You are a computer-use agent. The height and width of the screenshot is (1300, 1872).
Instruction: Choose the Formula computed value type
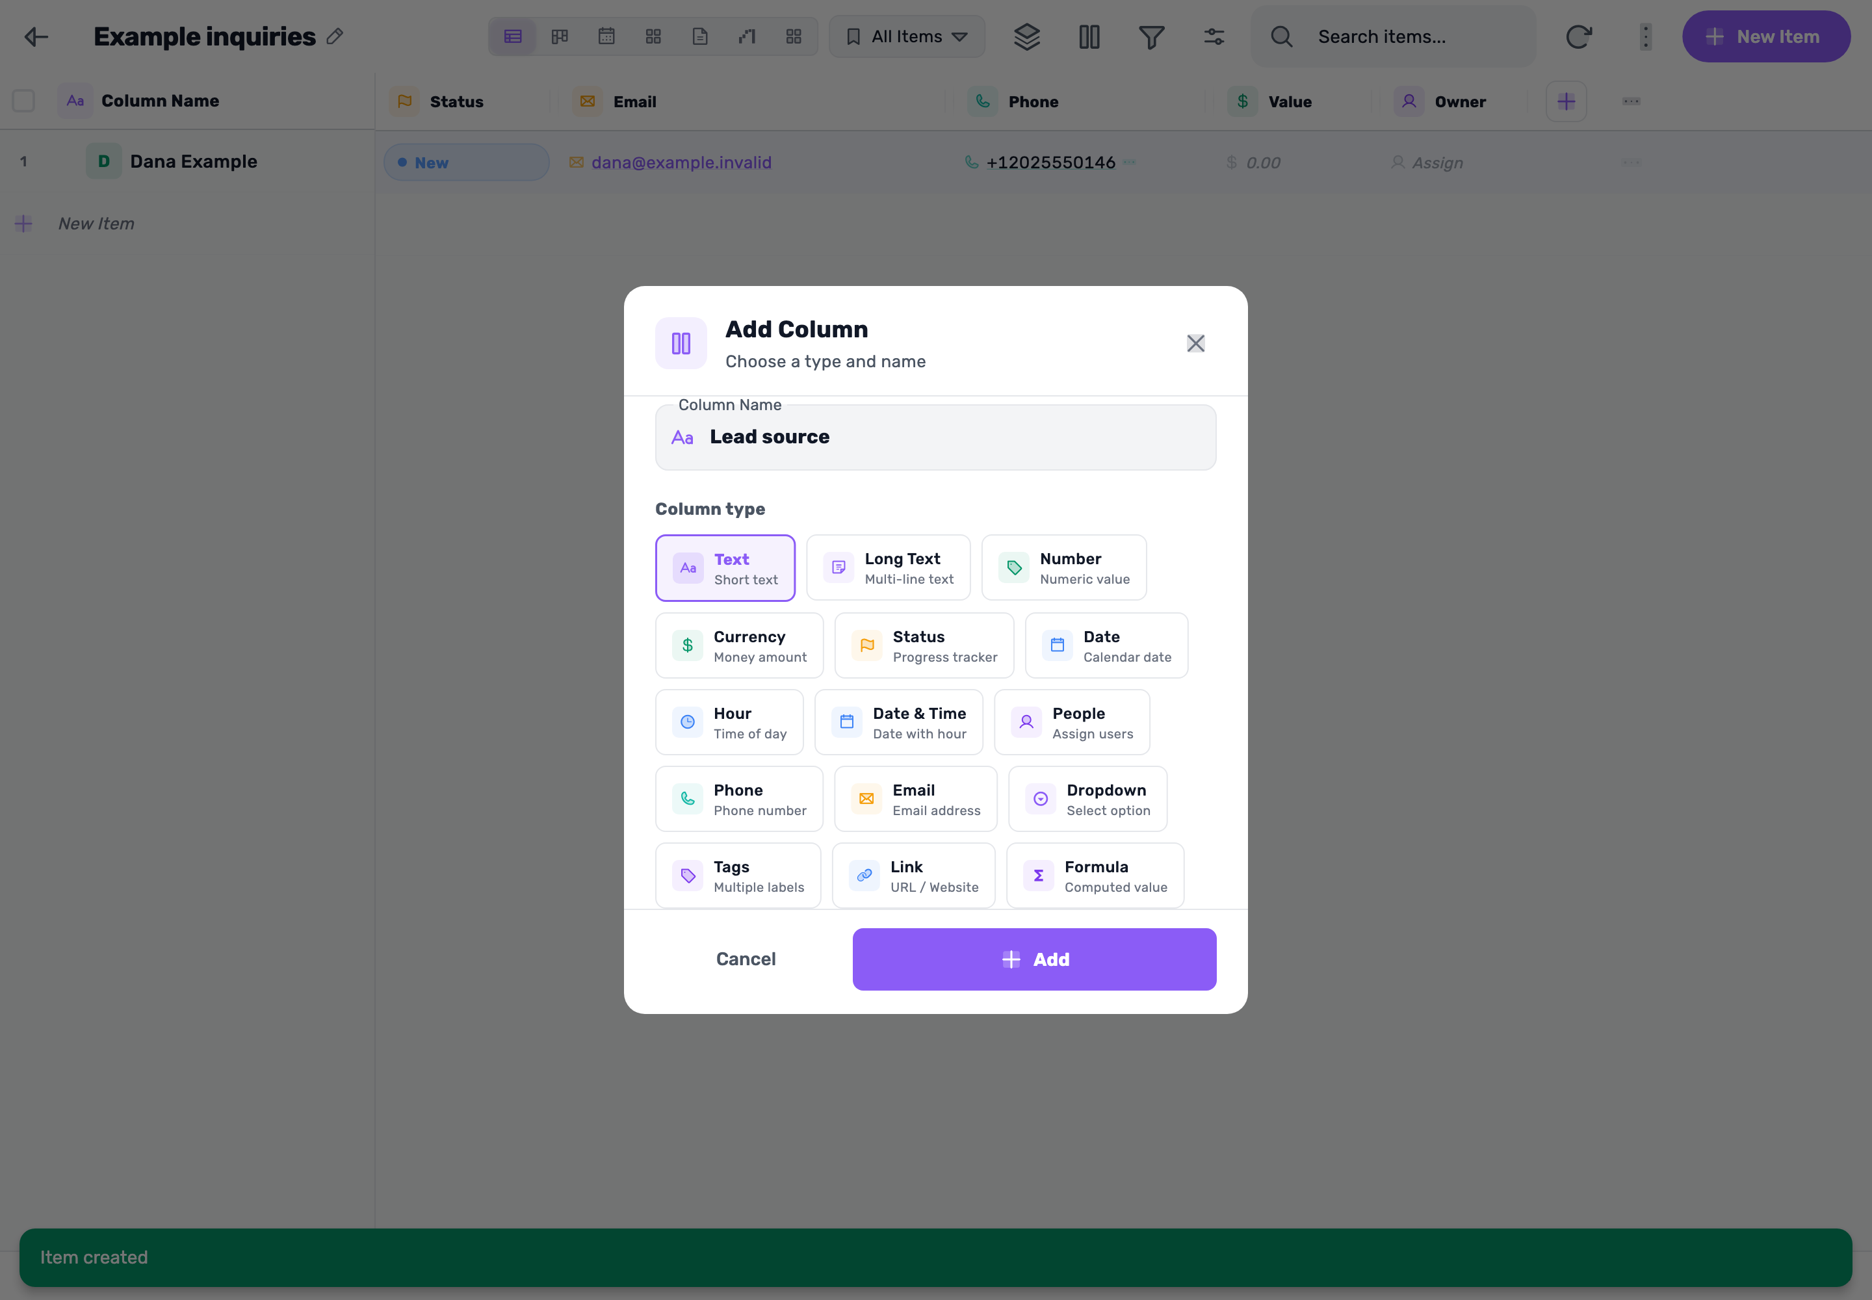click(x=1095, y=876)
